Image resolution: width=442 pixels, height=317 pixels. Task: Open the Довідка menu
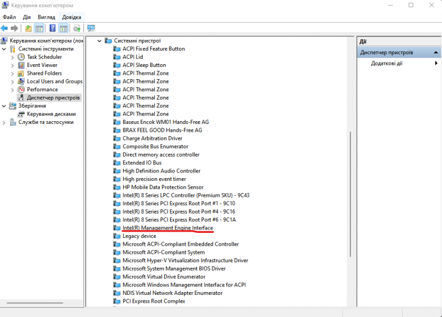72,17
